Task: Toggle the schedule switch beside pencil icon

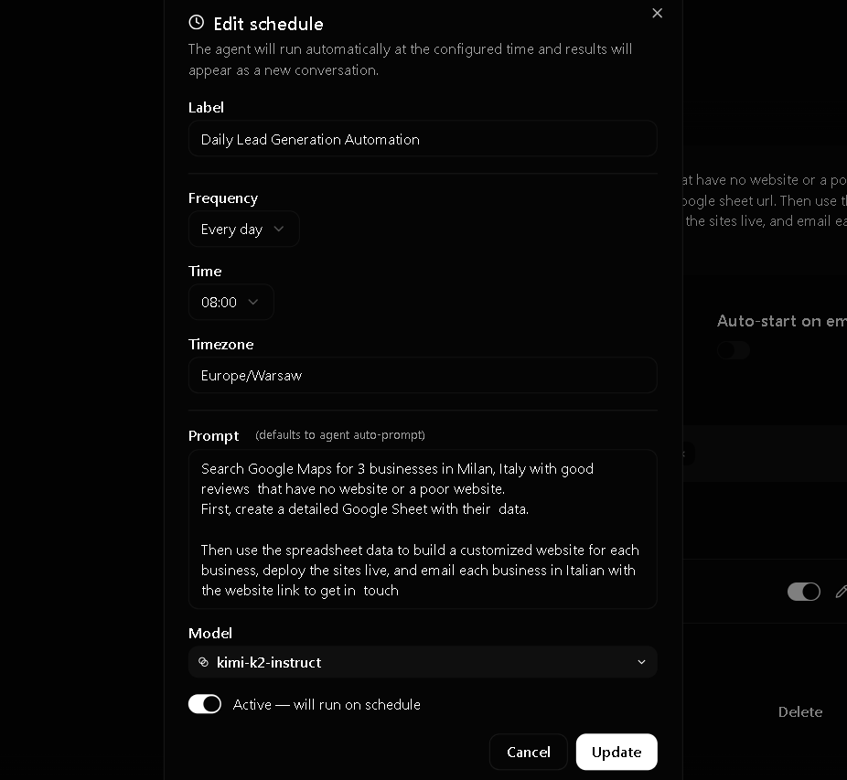Action: 804,592
